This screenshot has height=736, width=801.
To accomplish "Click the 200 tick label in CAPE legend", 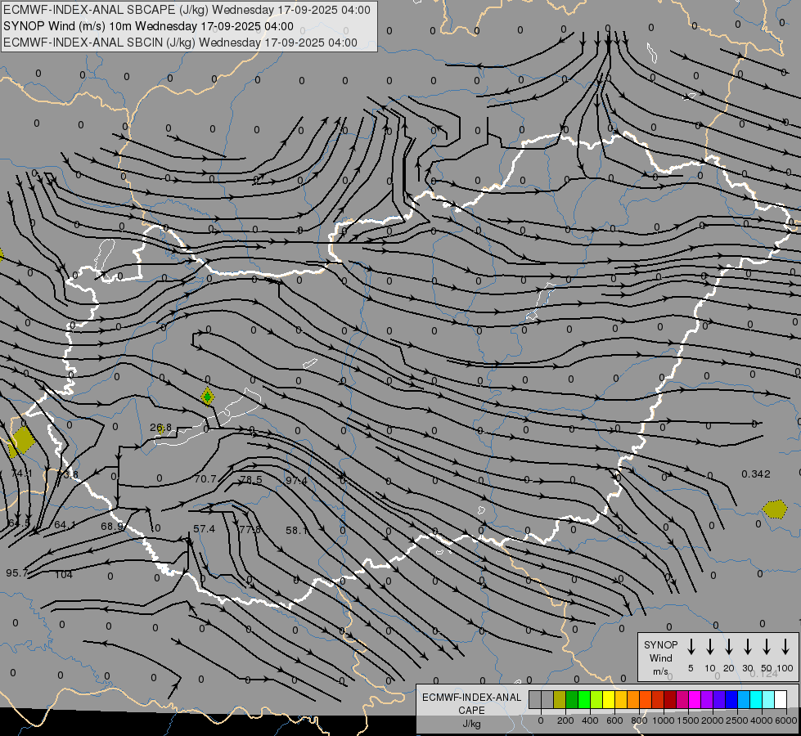I will 565,720.
